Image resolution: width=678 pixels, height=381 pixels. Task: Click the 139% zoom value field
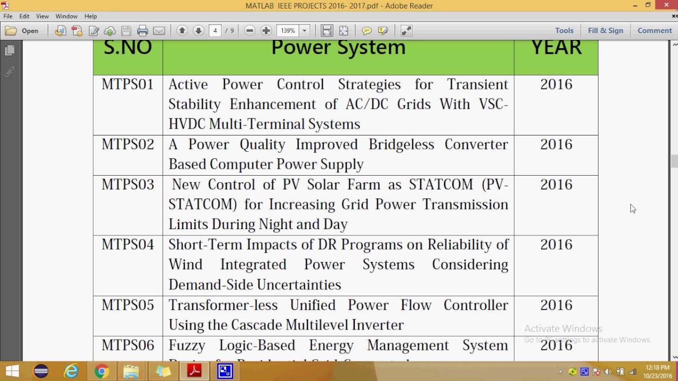pyautogui.click(x=288, y=31)
